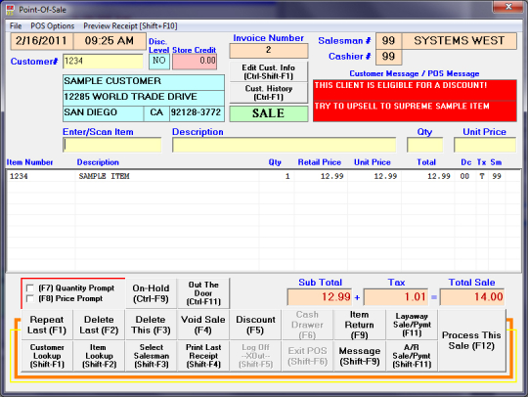Click Delete Last (F2) button
This screenshot has height=397, width=528.
[99, 325]
